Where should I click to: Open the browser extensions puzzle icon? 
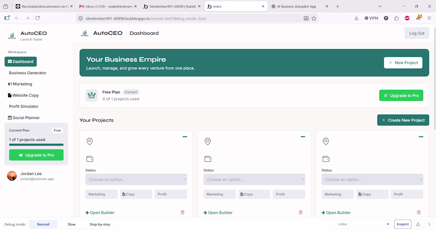[x=396, y=18]
